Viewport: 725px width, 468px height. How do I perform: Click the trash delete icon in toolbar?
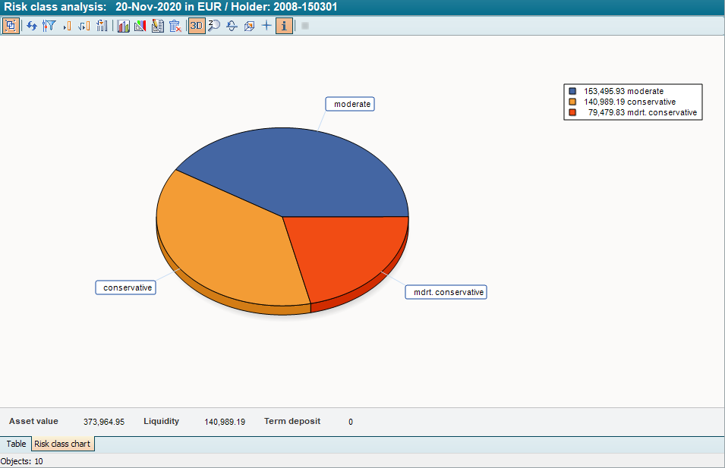pos(175,26)
